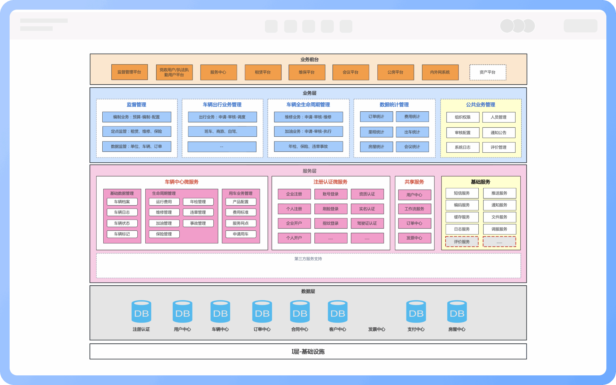The image size is (616, 385).
Task: Select the 用户中心 DB cylinder icon
Action: point(182,312)
